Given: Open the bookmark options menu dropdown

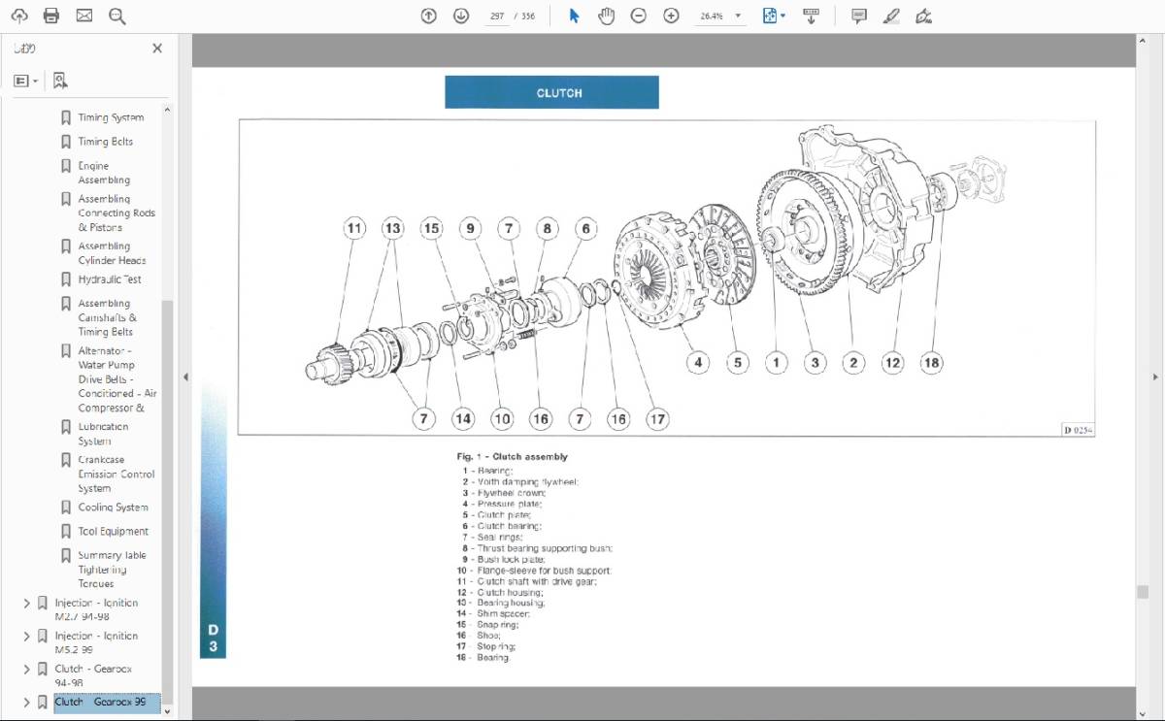Looking at the screenshot, I should coord(26,81).
